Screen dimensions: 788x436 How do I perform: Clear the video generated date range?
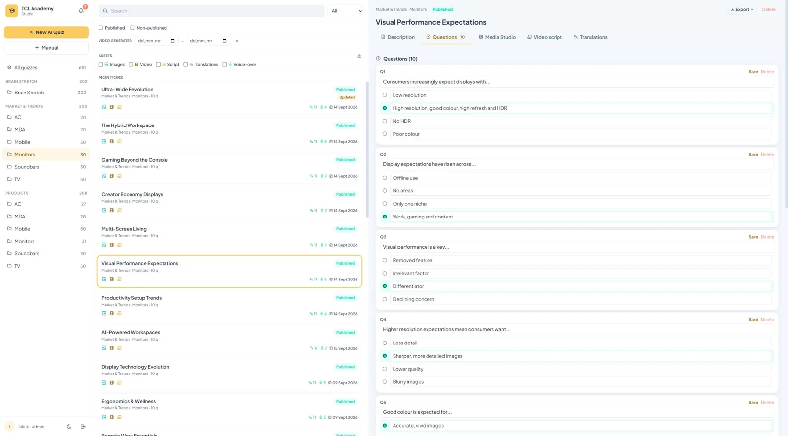(x=237, y=41)
